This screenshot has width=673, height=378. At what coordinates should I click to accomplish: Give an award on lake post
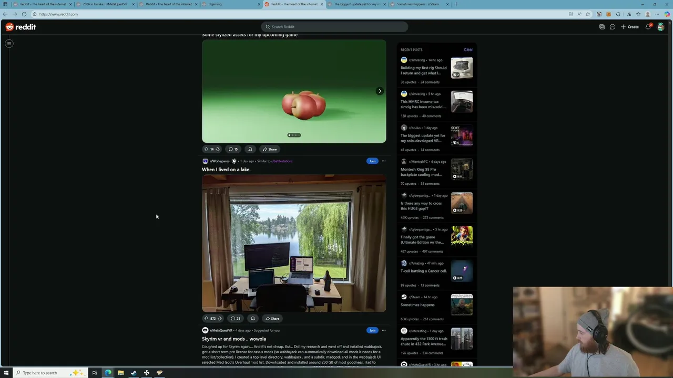point(253,319)
